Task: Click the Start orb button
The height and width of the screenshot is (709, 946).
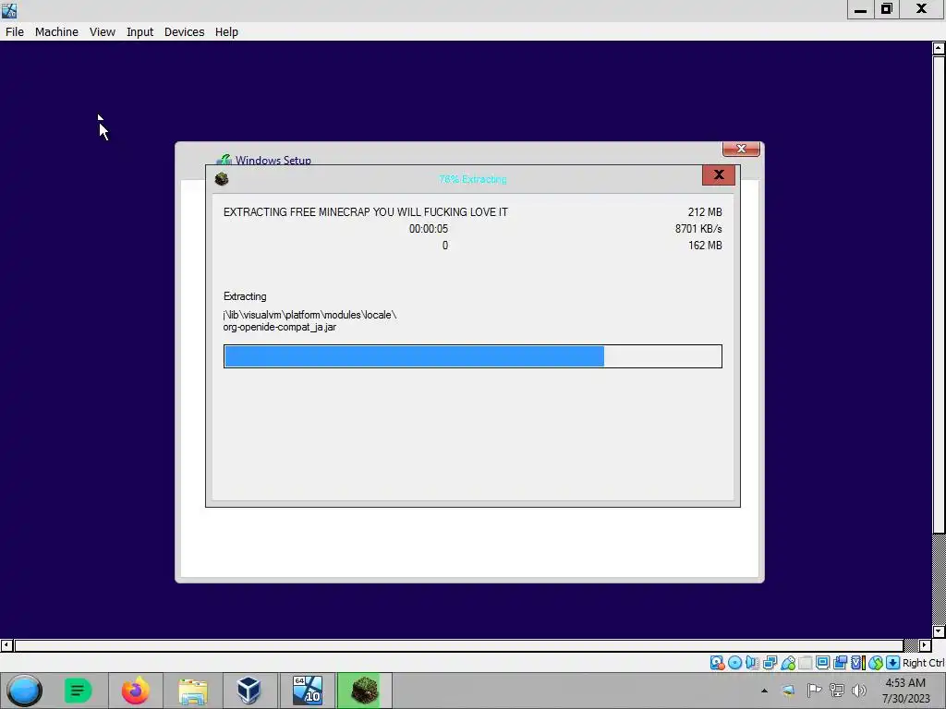Action: pyautogui.click(x=25, y=691)
